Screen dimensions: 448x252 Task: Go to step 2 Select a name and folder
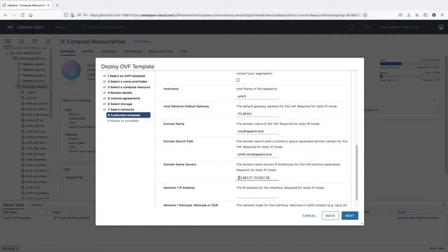[127, 81]
